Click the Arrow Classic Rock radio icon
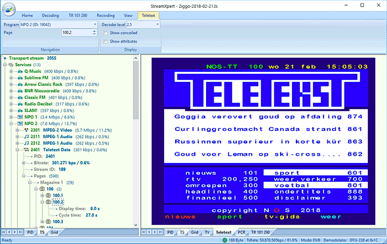387x244 pixels. coord(20,84)
